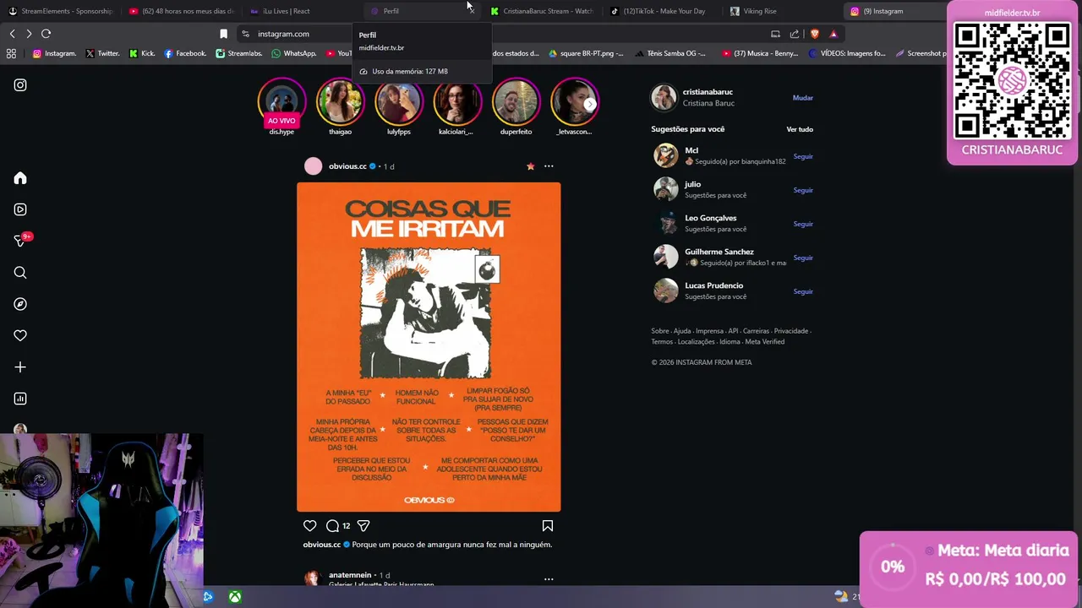This screenshot has height=608, width=1082.
Task: Open the Kick bookmark
Action: (142, 53)
